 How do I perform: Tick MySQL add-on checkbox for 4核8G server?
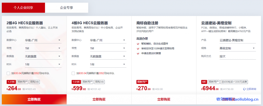(x=73, y=73)
